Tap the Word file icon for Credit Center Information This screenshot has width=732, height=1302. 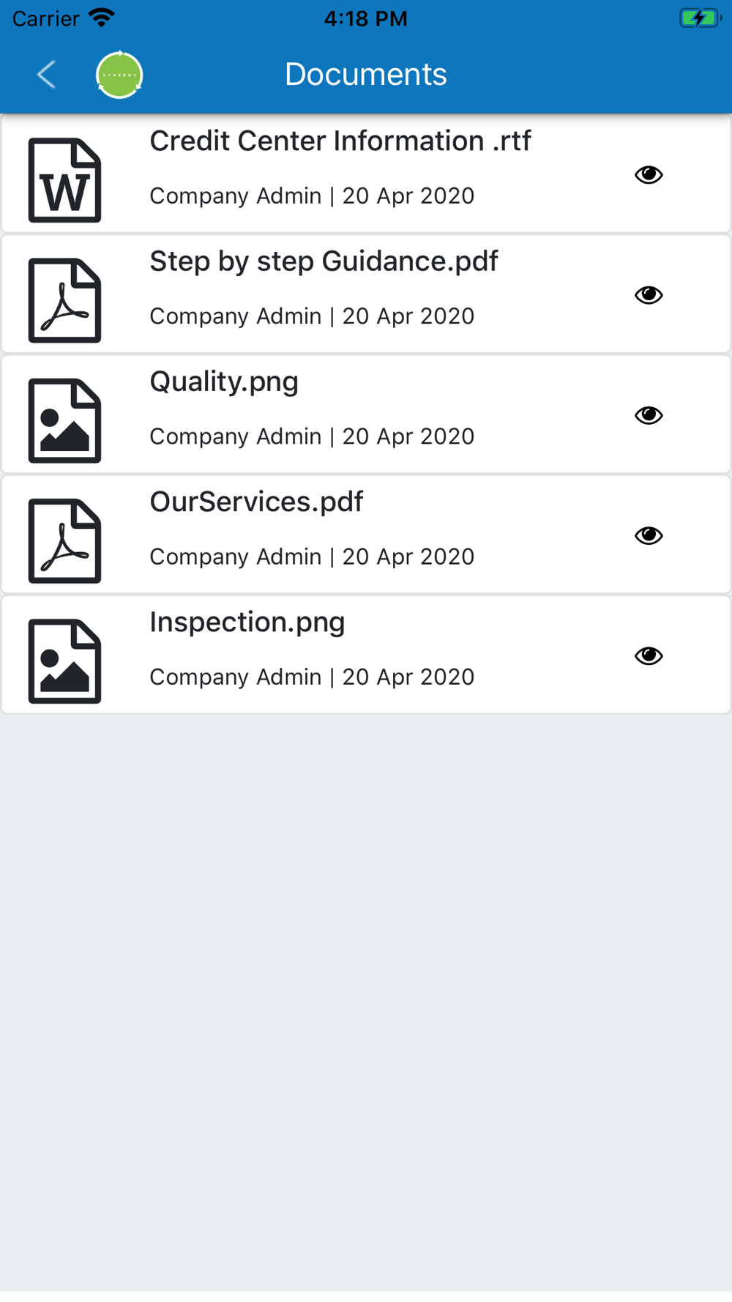pos(64,180)
